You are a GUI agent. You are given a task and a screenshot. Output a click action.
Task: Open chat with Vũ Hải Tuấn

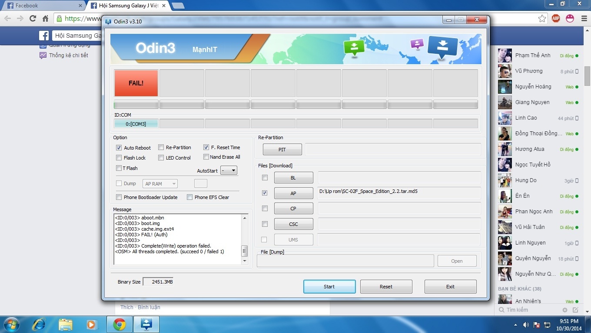(538, 227)
